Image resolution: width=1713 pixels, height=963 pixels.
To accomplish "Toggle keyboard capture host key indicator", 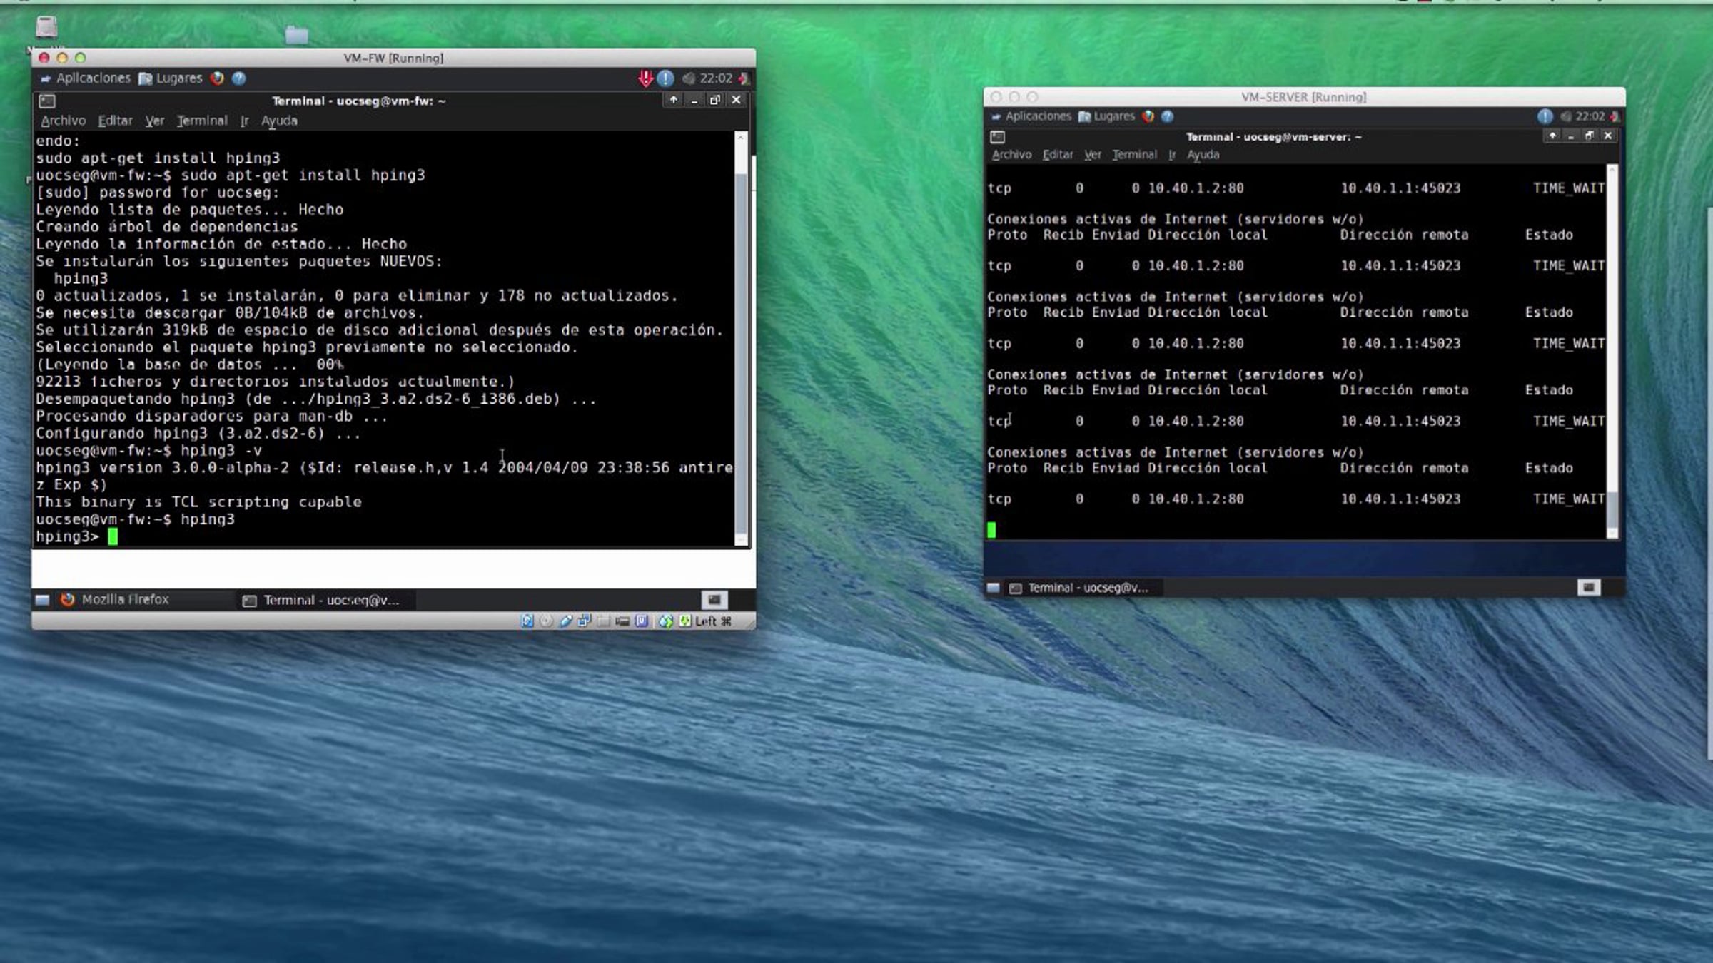I will click(685, 621).
